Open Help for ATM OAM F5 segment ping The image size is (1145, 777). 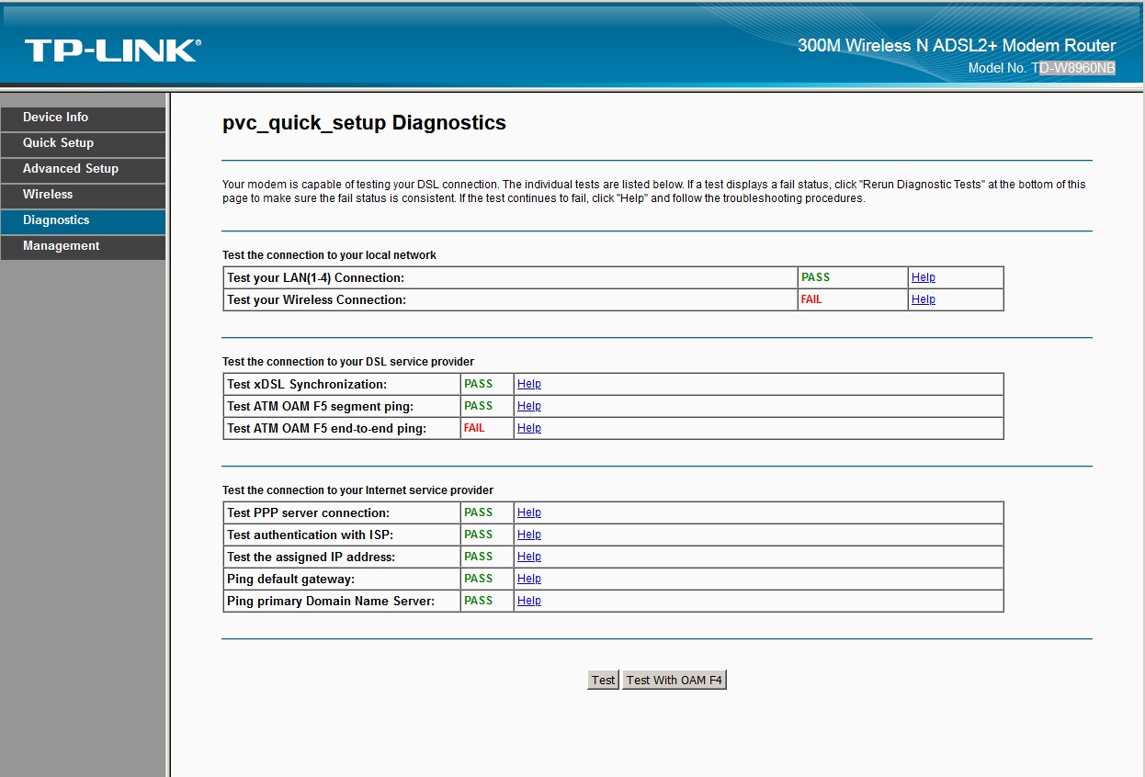pos(529,406)
